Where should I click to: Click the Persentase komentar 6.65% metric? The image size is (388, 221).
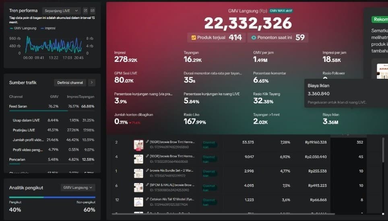pos(270,78)
